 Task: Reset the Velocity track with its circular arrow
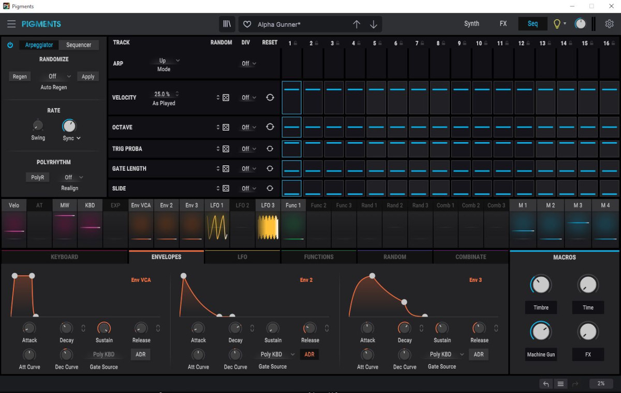[270, 98]
